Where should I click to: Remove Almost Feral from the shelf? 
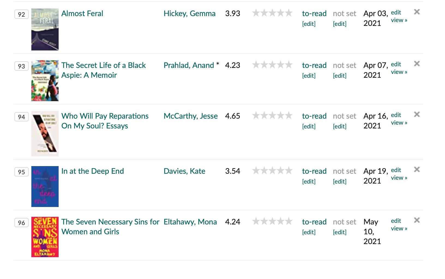tap(417, 12)
